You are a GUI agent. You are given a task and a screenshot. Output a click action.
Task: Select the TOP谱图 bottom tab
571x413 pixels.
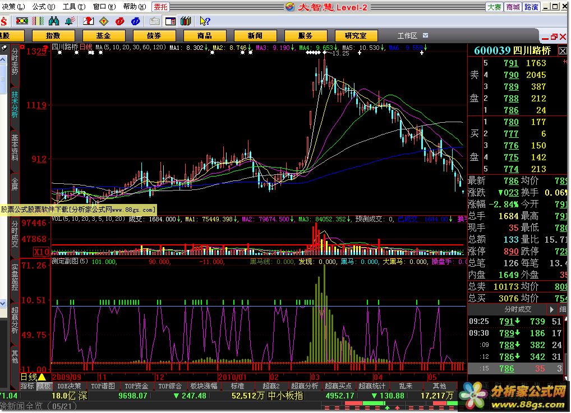pos(103,386)
